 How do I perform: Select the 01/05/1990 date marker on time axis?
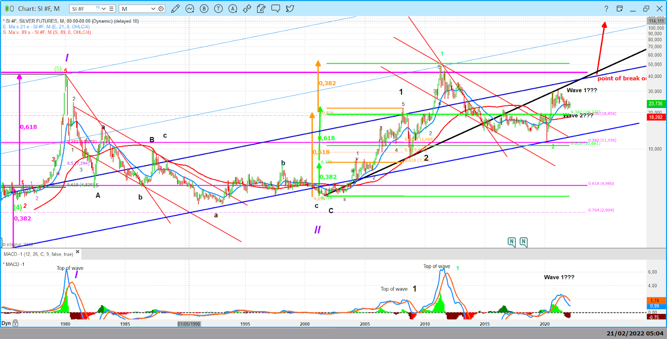tap(189, 324)
